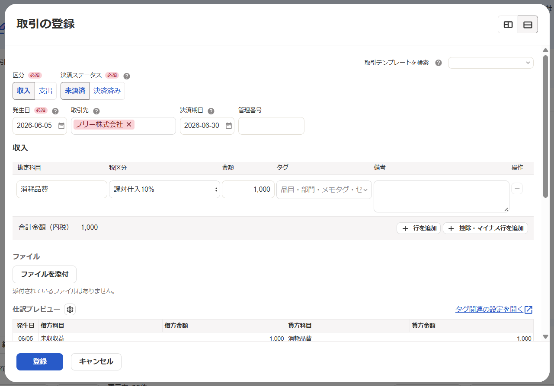Select 収入 as 区分
Image resolution: width=554 pixels, height=386 pixels.
(x=24, y=91)
